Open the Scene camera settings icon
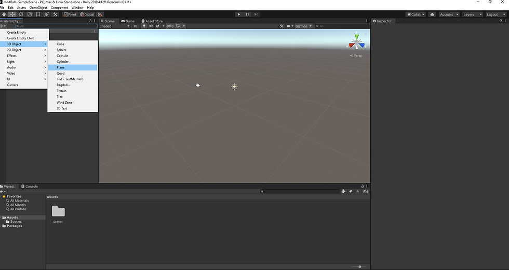Image resolution: width=509 pixels, height=270 pixels. [x=288, y=26]
